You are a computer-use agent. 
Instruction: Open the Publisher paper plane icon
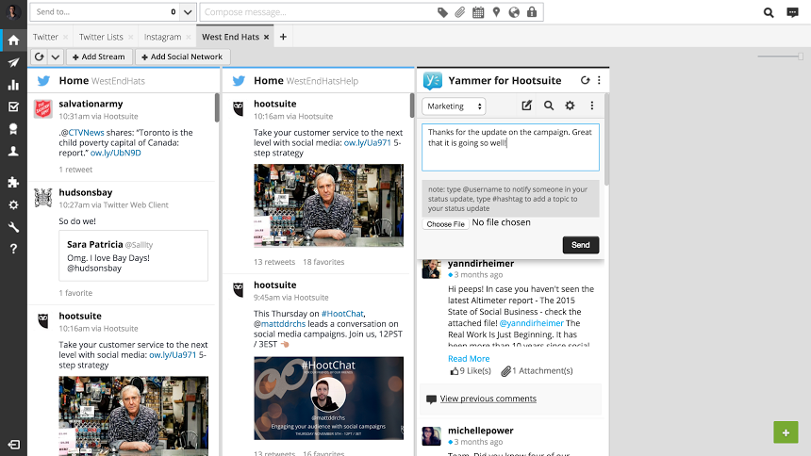tap(13, 62)
